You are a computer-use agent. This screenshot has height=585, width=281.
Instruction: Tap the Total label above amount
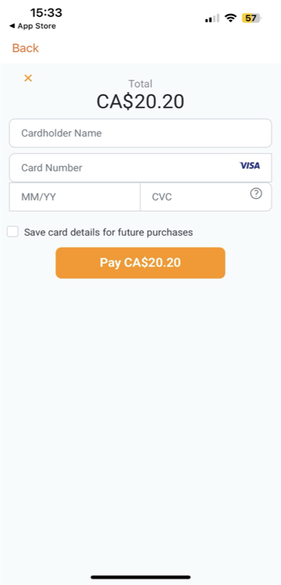[x=141, y=83]
